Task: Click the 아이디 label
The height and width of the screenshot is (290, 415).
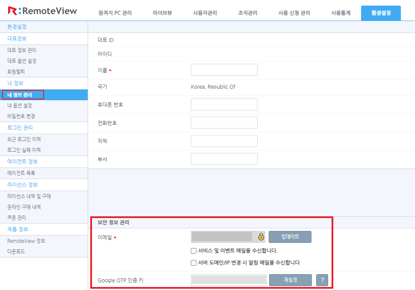Action: [x=105, y=54]
